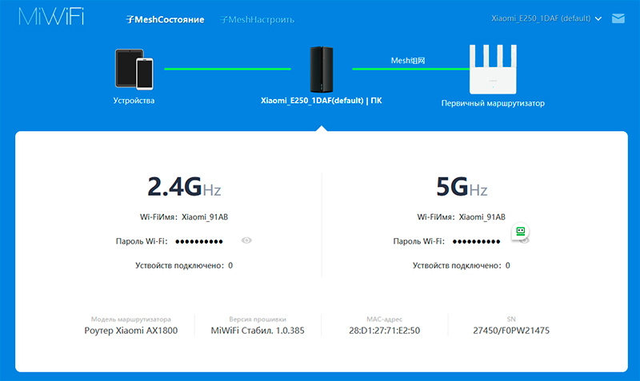This screenshot has height=381, width=640.
Task: Open the Mesh Настроить tab
Action: (257, 18)
